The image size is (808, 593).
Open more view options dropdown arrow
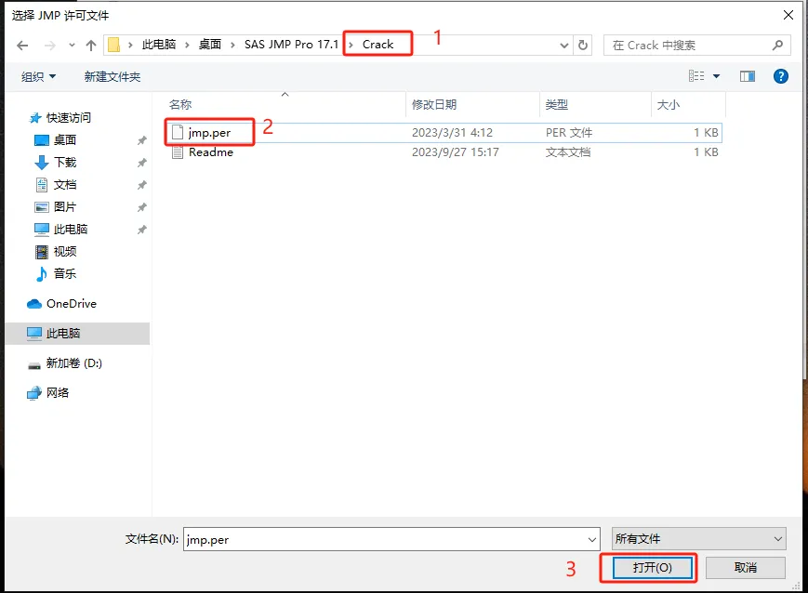[x=716, y=76]
